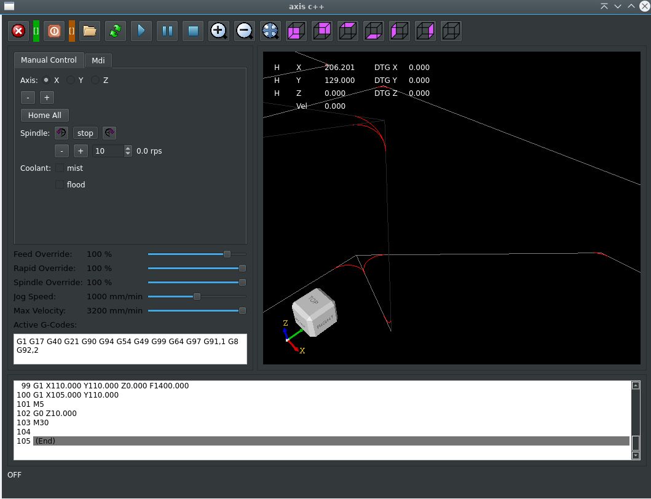Fit the view with the zoom-to-fit icon
651x499 pixels.
click(270, 31)
